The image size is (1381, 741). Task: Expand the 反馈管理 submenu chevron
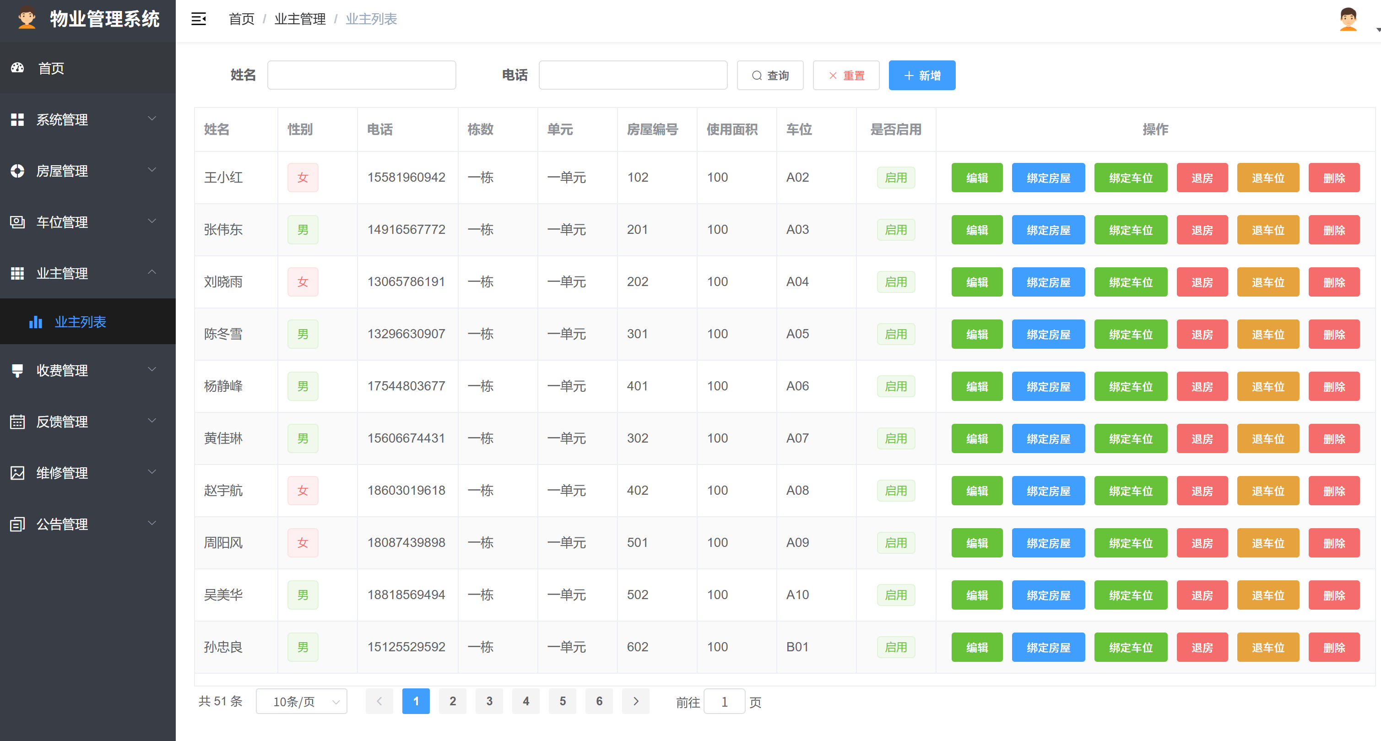[152, 421]
